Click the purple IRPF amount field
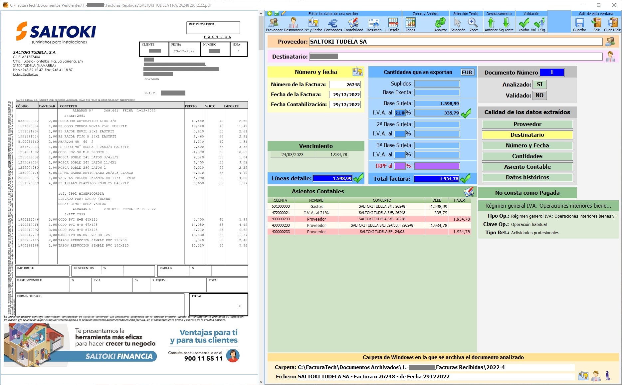The height and width of the screenshot is (385, 622). (437, 166)
